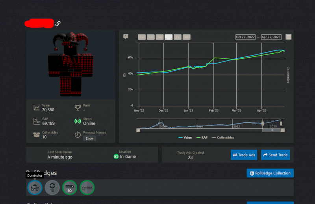315x204 pixels.
Task: Click Send Trade button
Action: pyautogui.click(x=275, y=155)
